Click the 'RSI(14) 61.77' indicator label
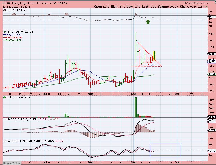This screenshot has height=165, width=216. [x=17, y=10]
